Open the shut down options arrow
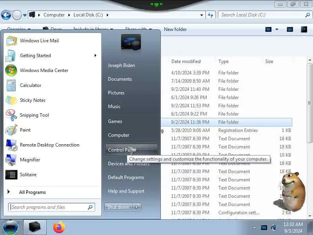This screenshot has width=313, height=235. click(137, 207)
